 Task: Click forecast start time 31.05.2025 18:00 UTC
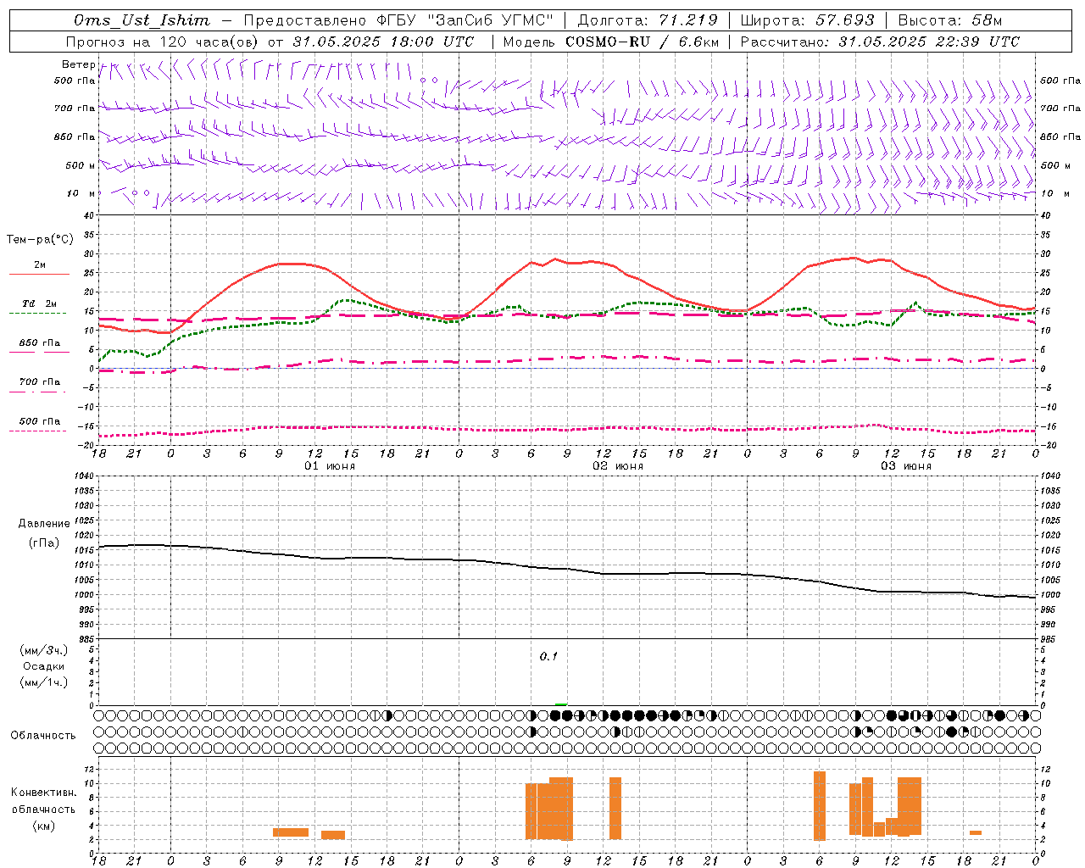point(383,42)
